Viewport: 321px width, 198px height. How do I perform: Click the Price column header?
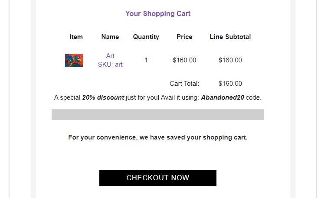click(184, 37)
